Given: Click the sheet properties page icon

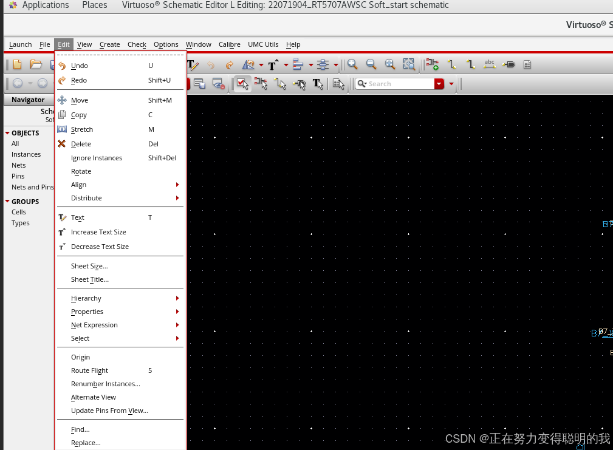Looking at the screenshot, I should [527, 64].
